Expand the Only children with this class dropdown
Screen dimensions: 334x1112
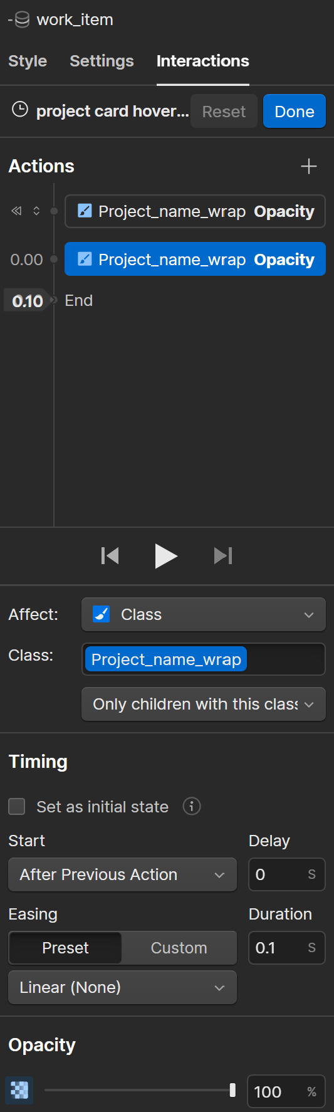tap(204, 704)
